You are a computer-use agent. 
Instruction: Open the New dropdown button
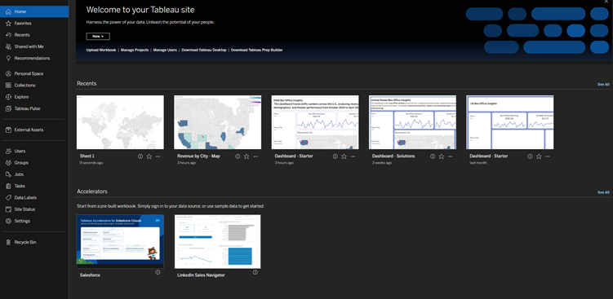coord(98,37)
